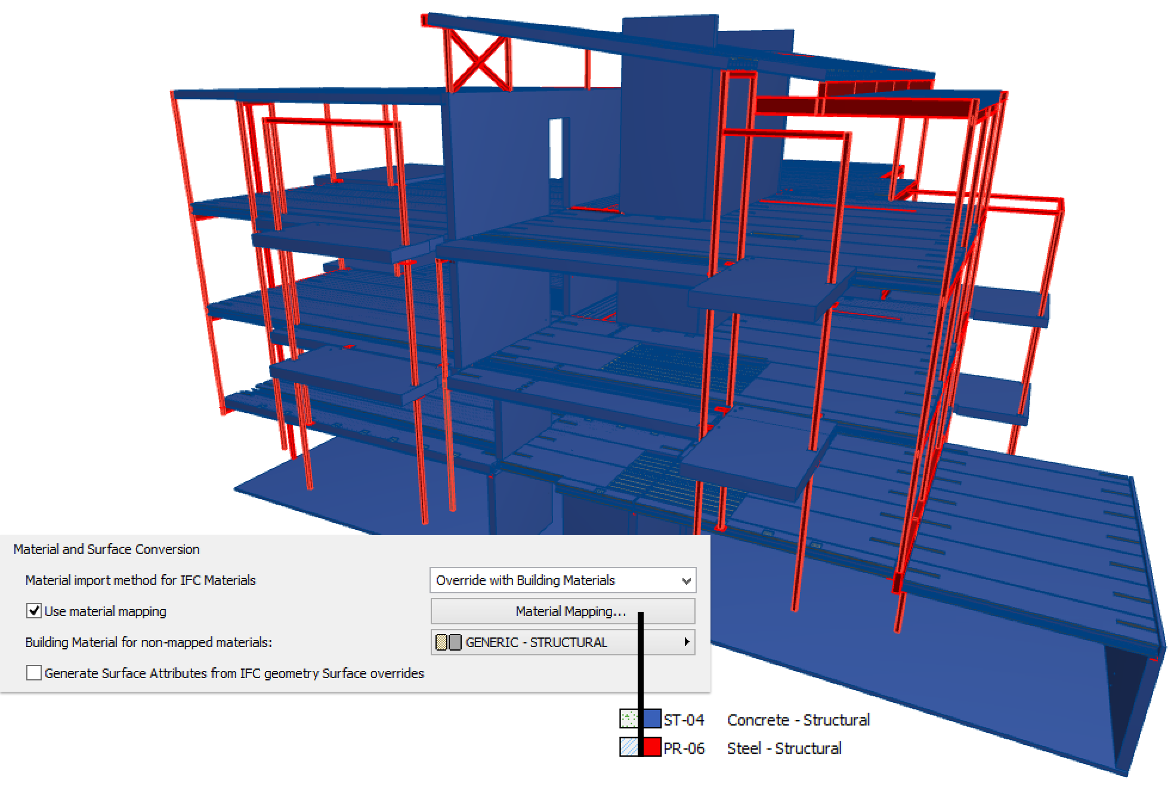Click the cut-fill icon inside the GENERIC - STRUCTURAL selector

click(x=441, y=642)
